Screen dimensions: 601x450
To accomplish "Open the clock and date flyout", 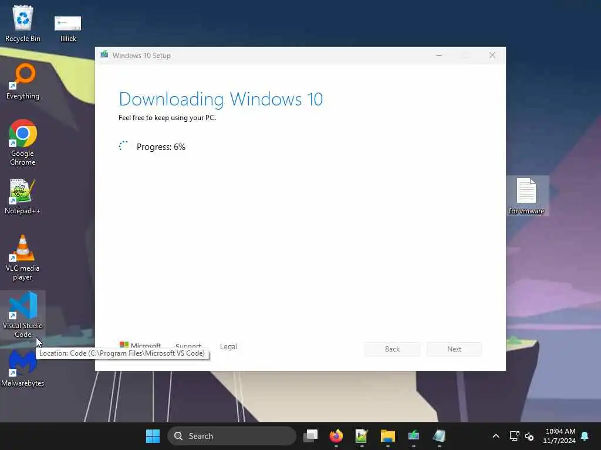I will [559, 436].
